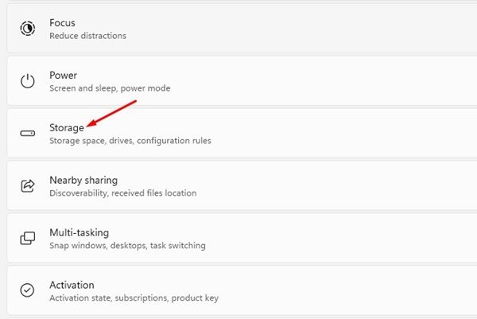The width and height of the screenshot is (477, 319).
Task: Click empty right side of Power row
Action: (358, 81)
